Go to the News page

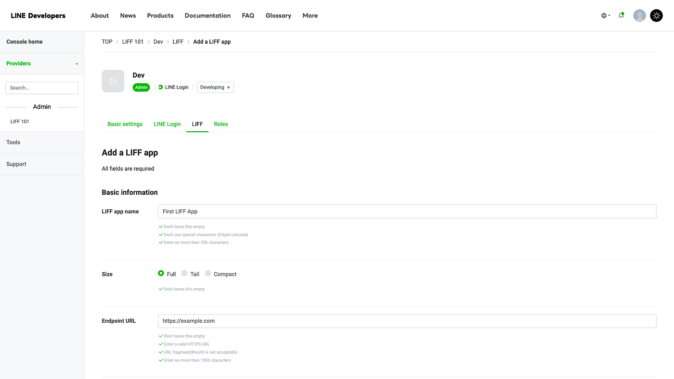pyautogui.click(x=128, y=15)
